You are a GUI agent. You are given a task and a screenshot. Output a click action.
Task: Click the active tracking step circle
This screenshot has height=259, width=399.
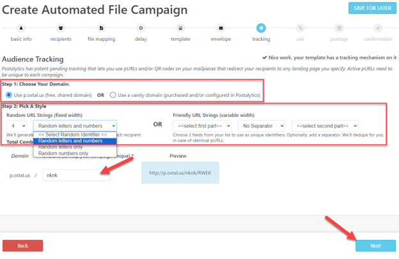pyautogui.click(x=261, y=28)
